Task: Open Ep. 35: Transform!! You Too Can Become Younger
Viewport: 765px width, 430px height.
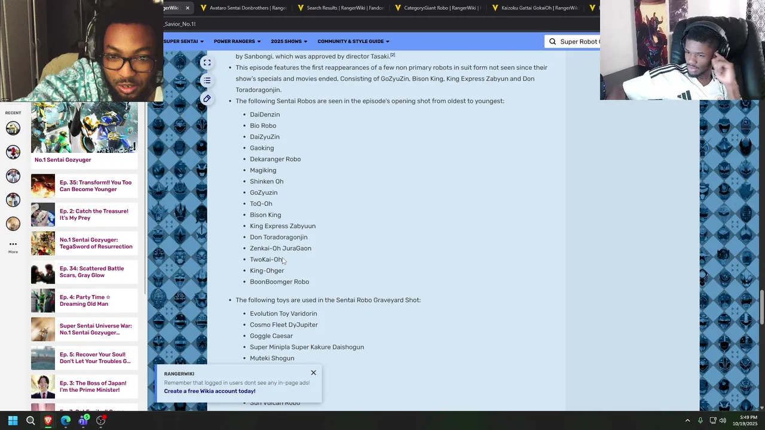Action: click(96, 186)
